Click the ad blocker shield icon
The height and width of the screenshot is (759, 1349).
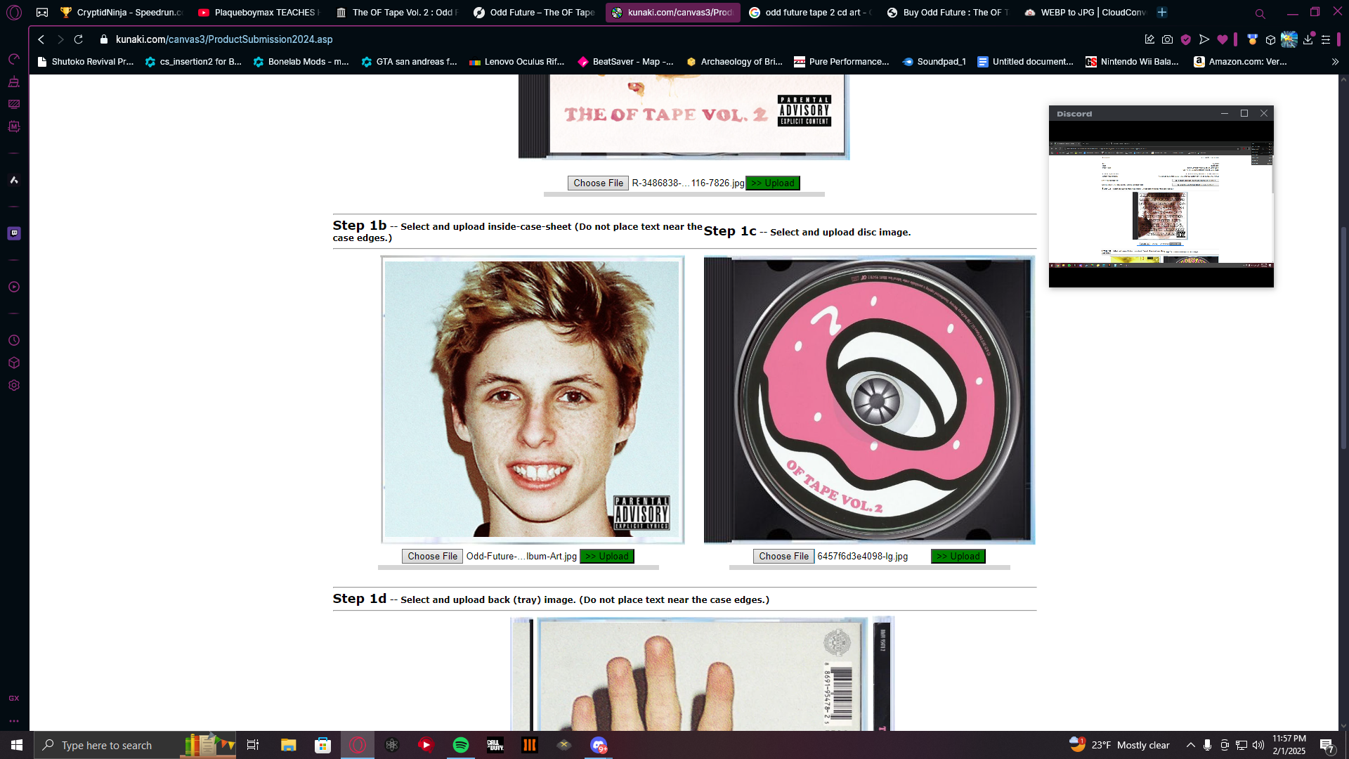coord(1186,39)
